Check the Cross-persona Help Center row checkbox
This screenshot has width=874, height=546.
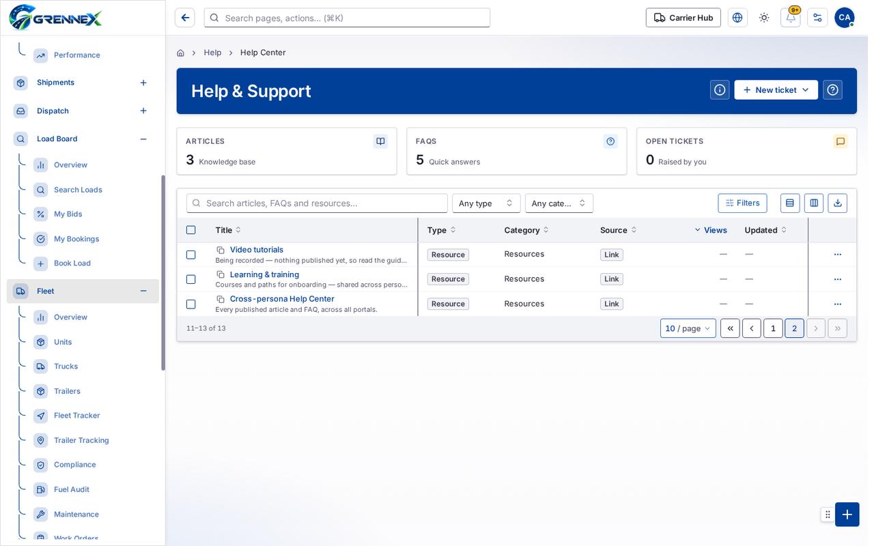pyautogui.click(x=191, y=304)
